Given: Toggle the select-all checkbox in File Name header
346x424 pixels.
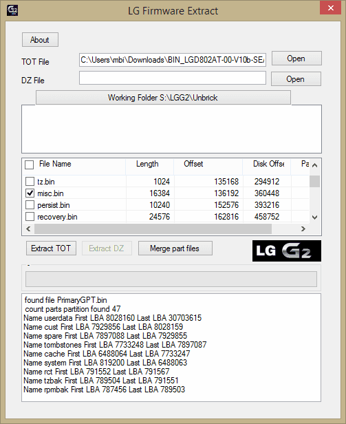Looking at the screenshot, I should coord(29,165).
